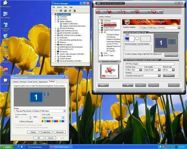Screen dimensions: 187x149
Task: Expand the Monitors node in Device Manager
Action: click(55, 42)
